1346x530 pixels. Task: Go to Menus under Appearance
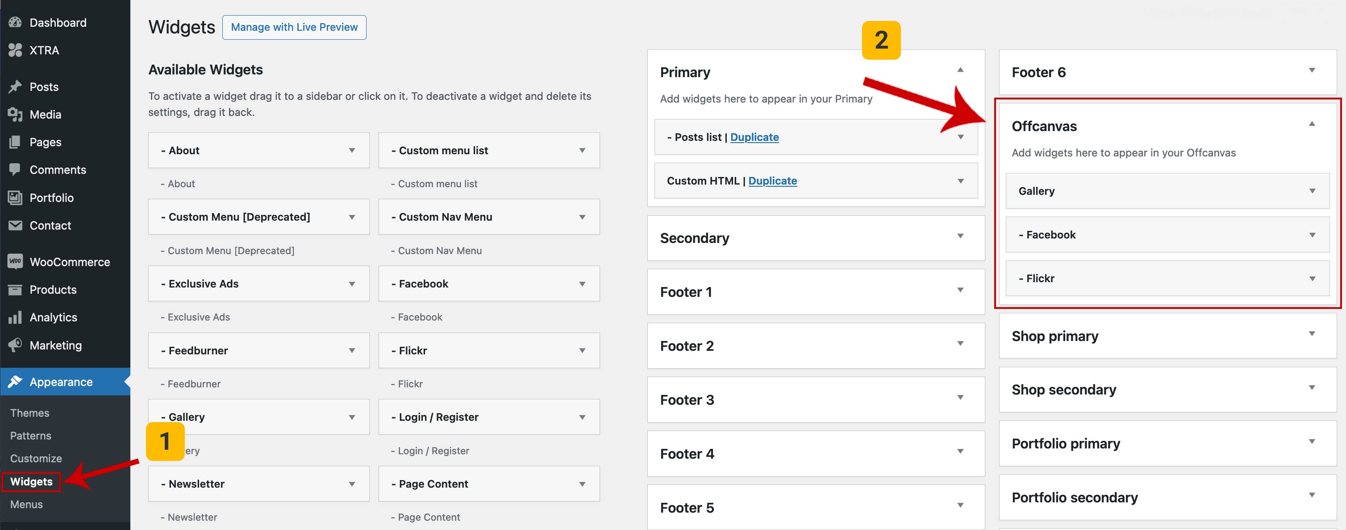pos(27,504)
